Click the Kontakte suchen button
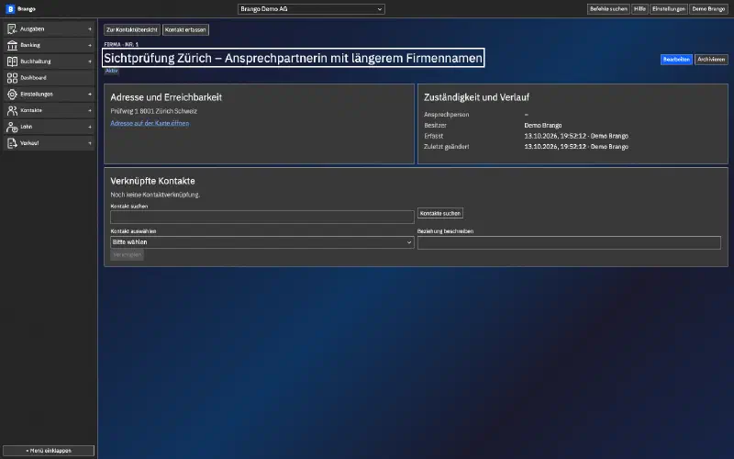 (440, 213)
